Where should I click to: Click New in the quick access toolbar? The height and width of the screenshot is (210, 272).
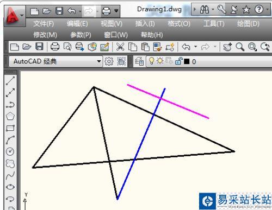(x=34, y=11)
